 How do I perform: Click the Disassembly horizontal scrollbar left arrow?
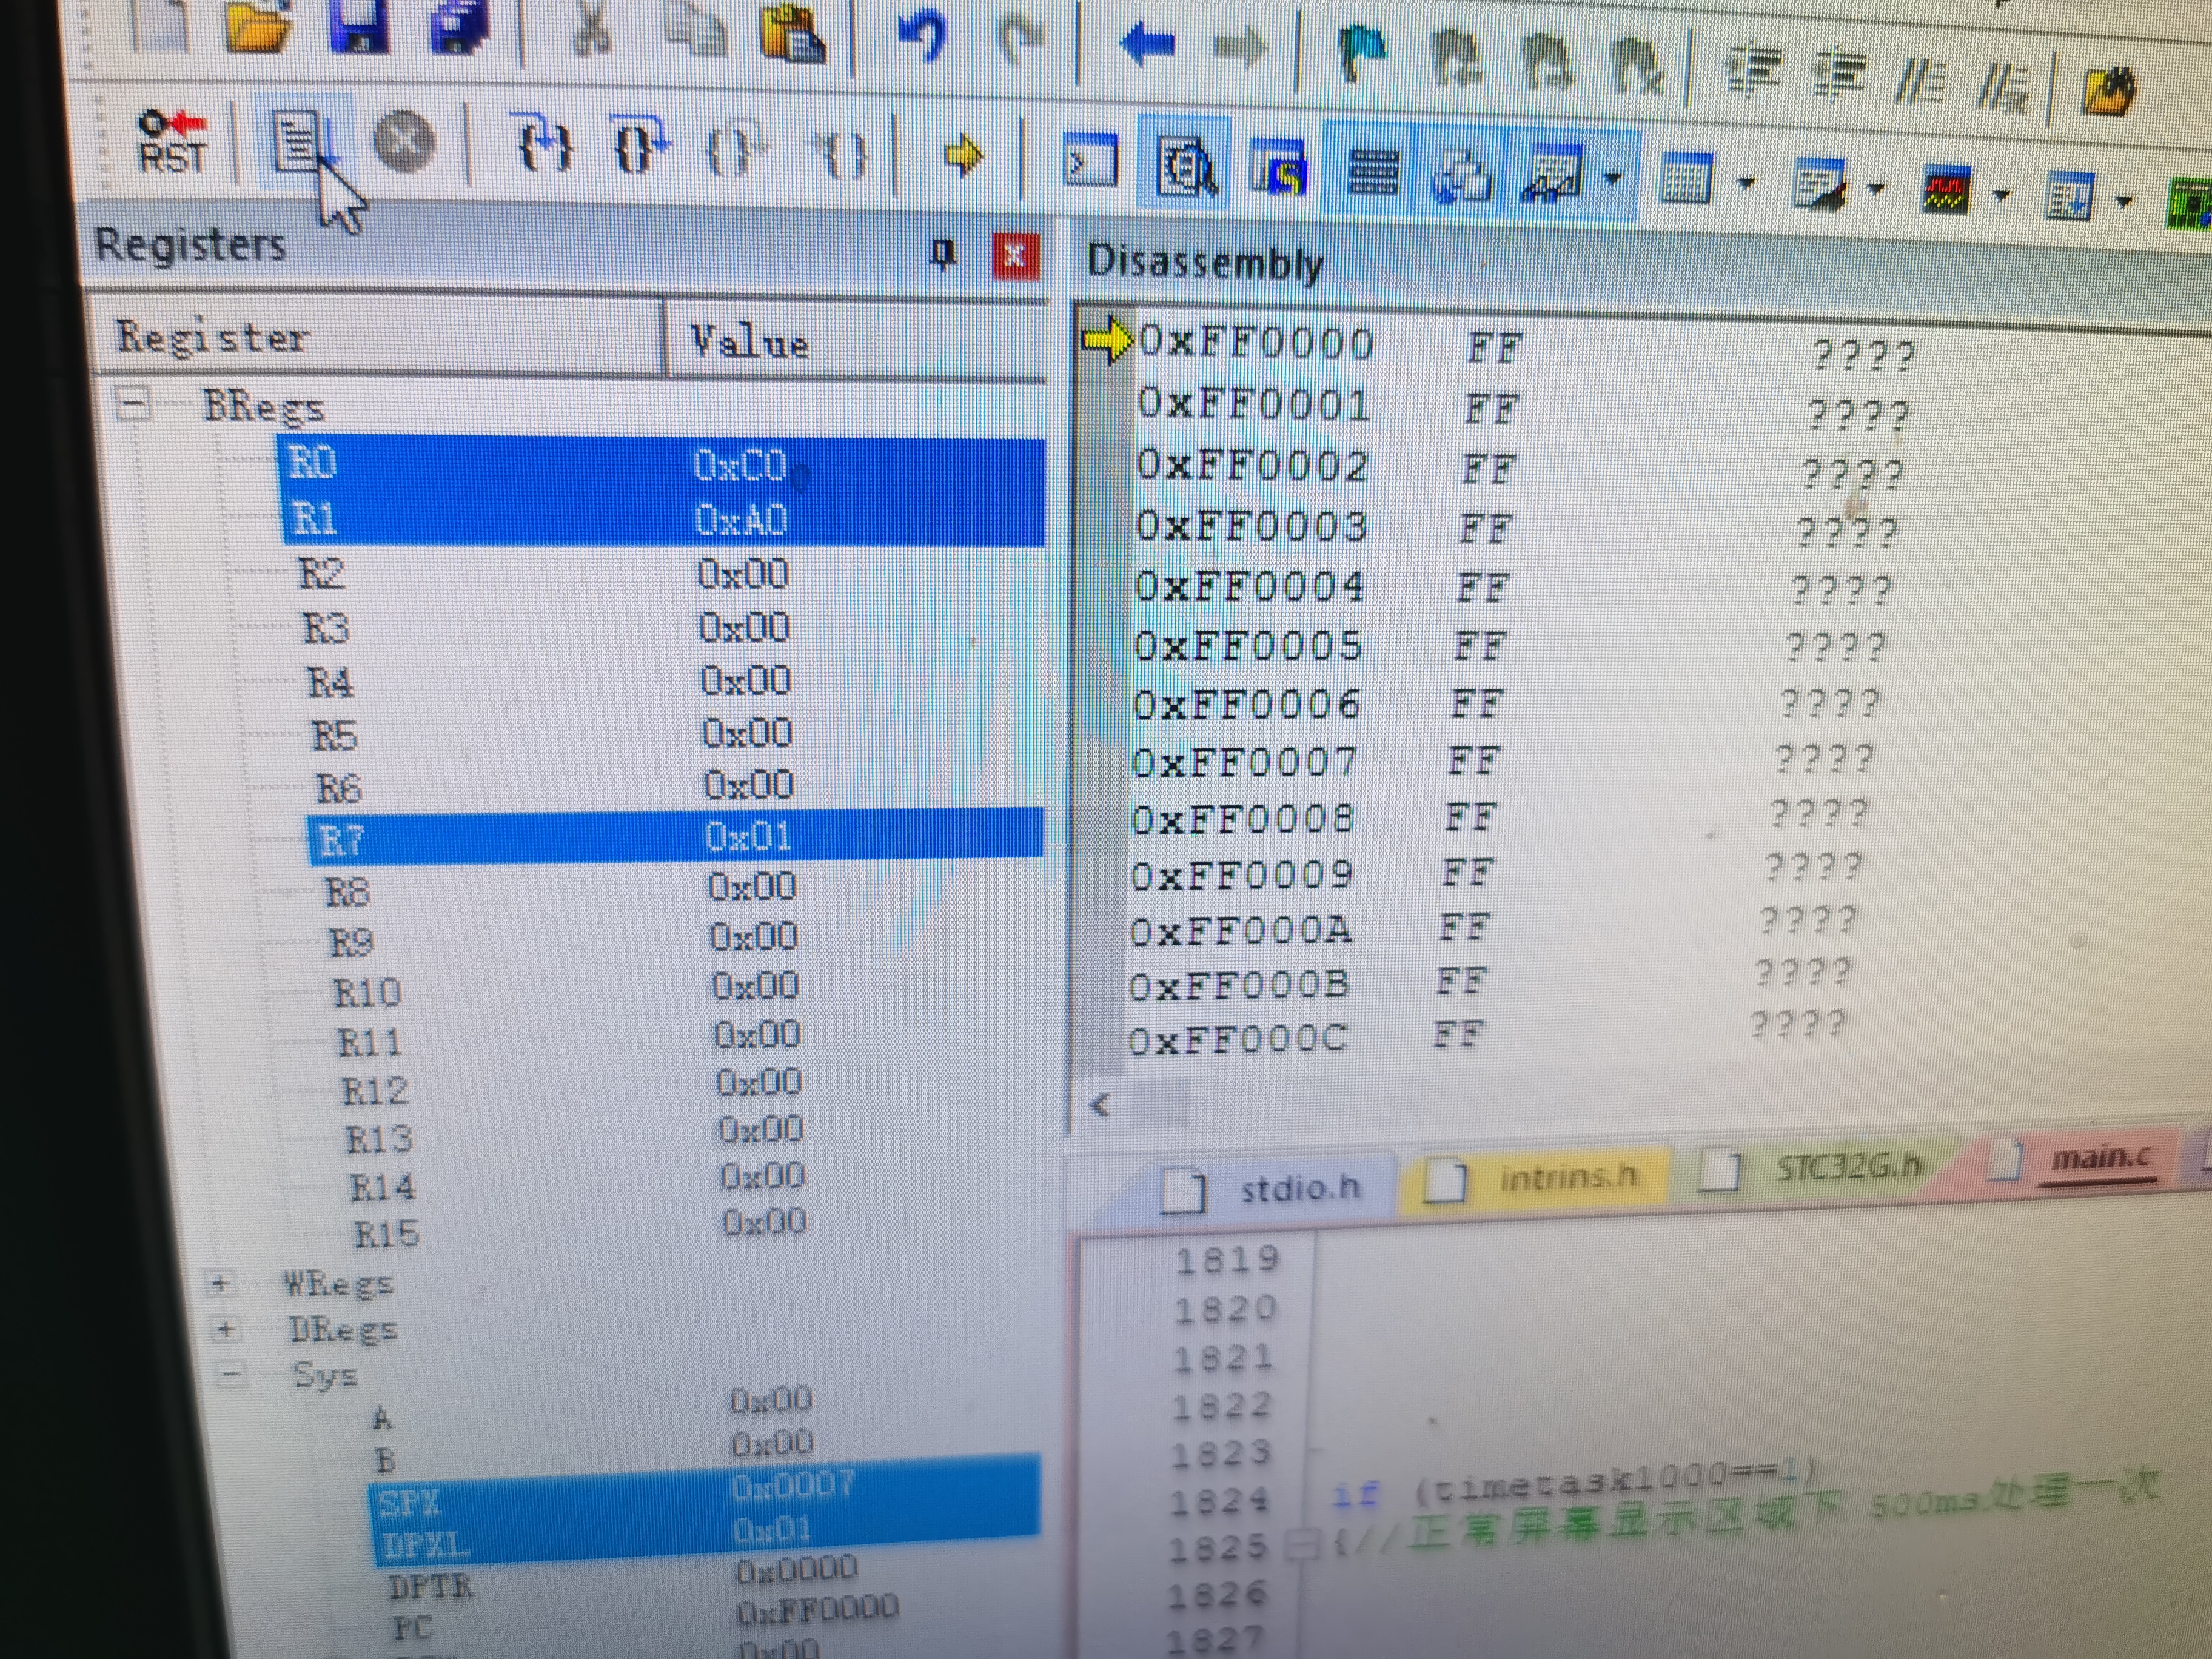1100,1105
